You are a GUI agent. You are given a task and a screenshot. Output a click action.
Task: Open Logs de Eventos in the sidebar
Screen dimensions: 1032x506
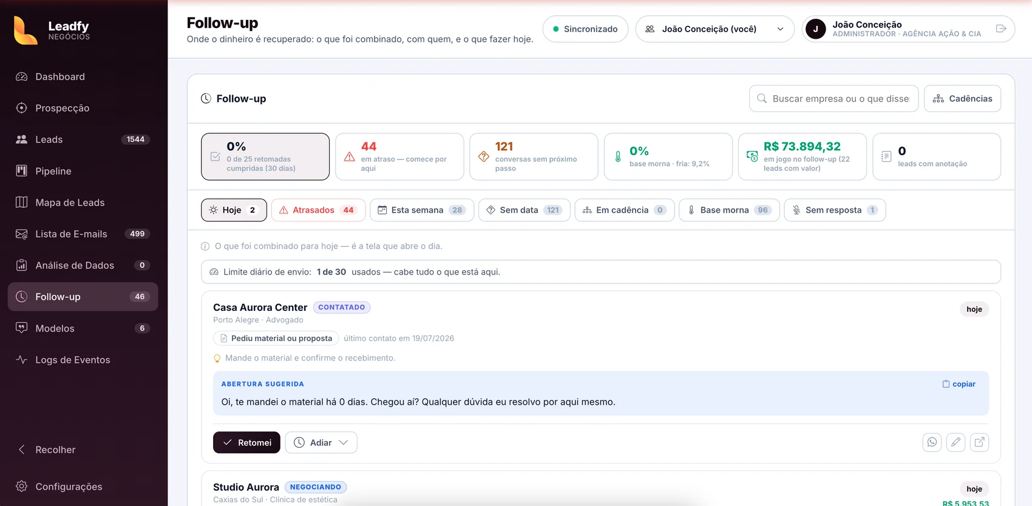point(83,360)
